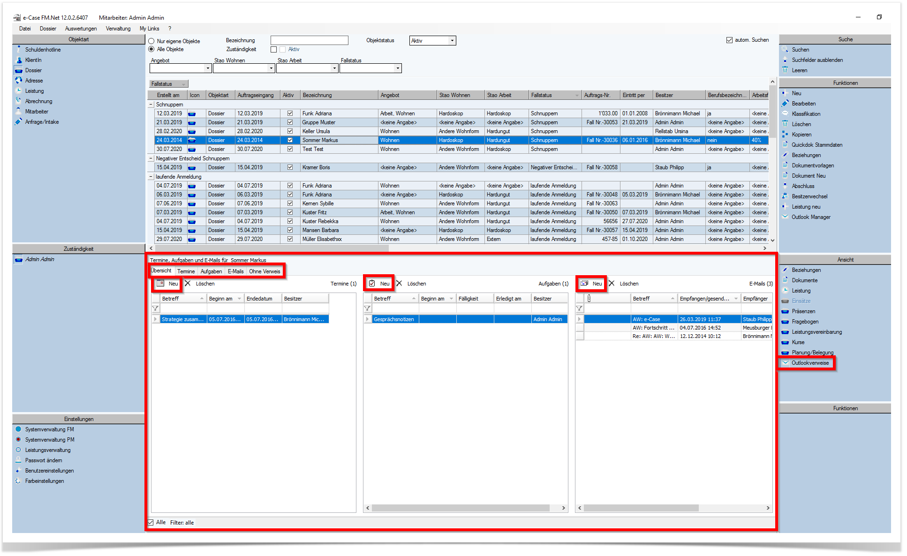Click the Kopieren function icon
Image resolution: width=907 pixels, height=556 pixels.
pos(785,134)
